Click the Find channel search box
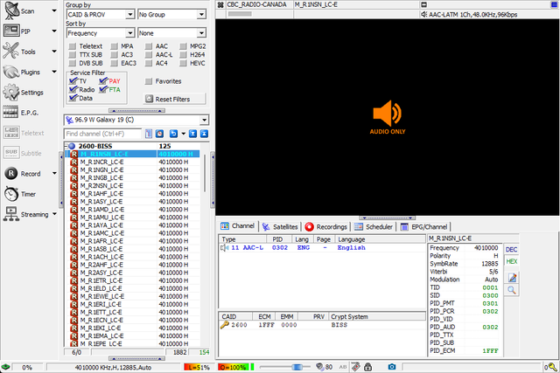 coord(103,134)
